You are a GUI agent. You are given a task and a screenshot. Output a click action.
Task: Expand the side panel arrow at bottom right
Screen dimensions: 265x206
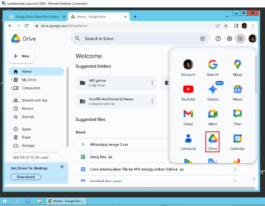pos(254,179)
